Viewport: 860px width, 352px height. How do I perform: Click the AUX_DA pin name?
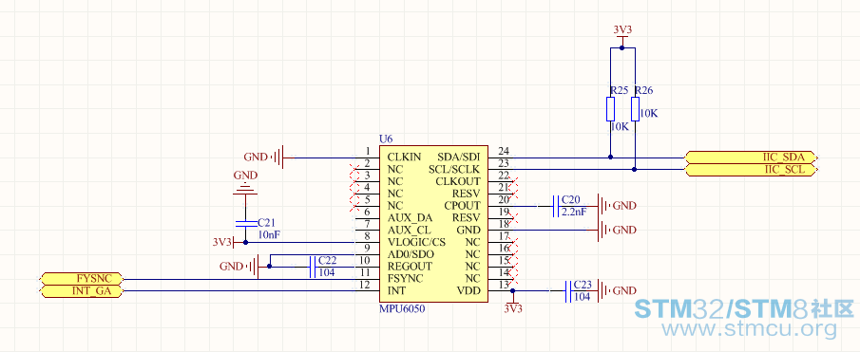pos(410,218)
